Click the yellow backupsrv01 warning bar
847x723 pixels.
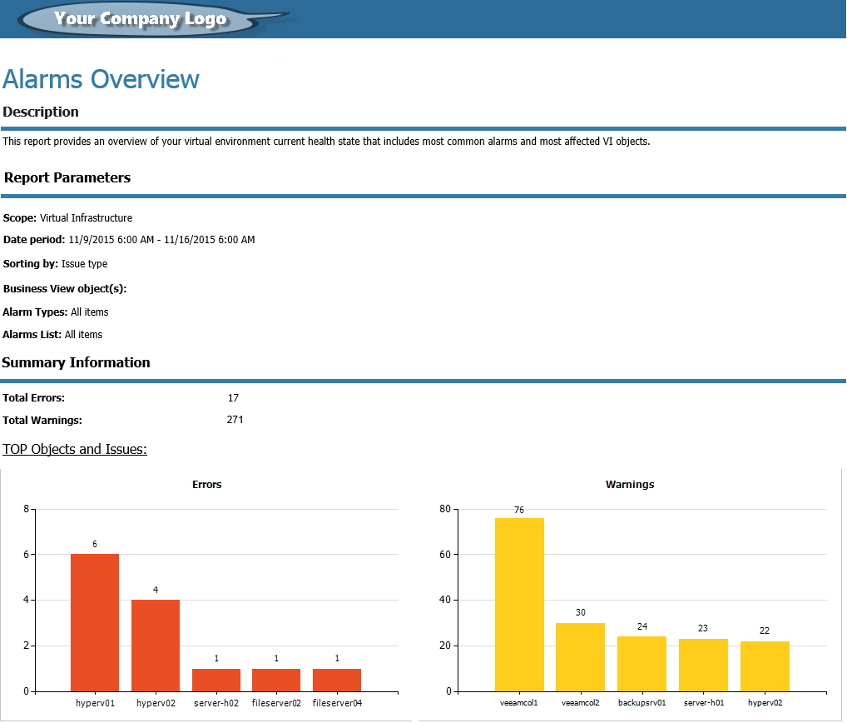[x=641, y=664]
